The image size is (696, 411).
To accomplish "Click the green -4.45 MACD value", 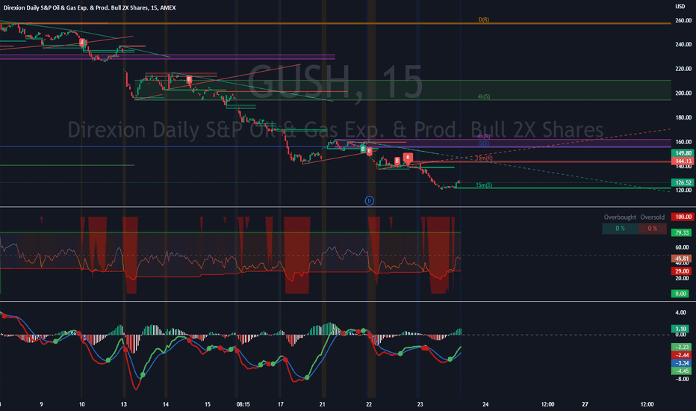I will pyautogui.click(x=682, y=371).
